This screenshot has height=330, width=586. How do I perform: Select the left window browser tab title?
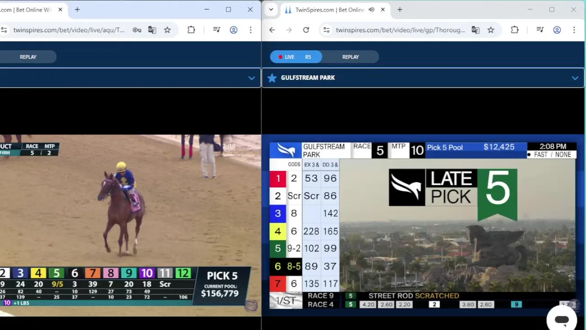(x=26, y=10)
